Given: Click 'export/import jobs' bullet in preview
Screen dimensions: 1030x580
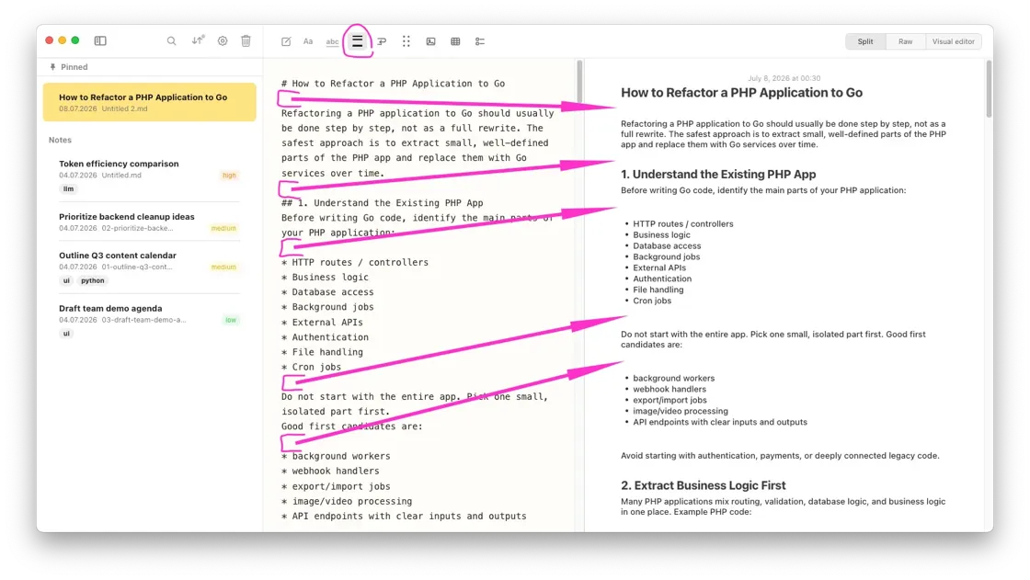Looking at the screenshot, I should (670, 400).
